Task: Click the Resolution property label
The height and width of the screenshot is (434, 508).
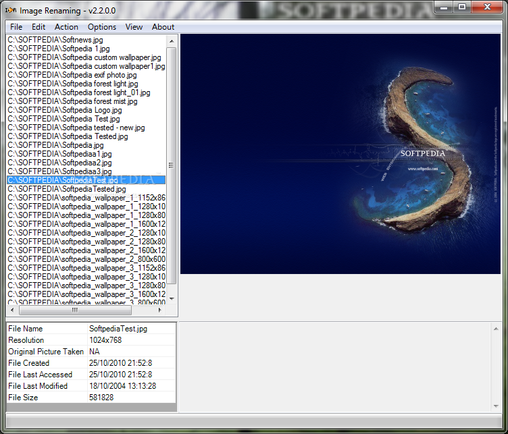Action: 26,340
